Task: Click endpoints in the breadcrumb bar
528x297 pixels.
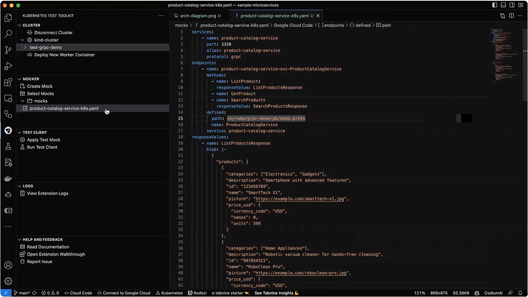Action: pyautogui.click(x=334, y=25)
